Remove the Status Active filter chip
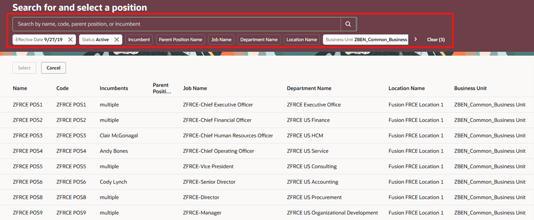The width and height of the screenshot is (534, 220). click(x=116, y=39)
